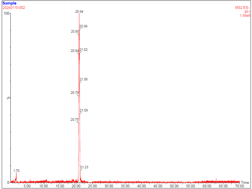The width and height of the screenshot is (252, 189).
Task: Select the peak label 20.99
Action: (x=83, y=26)
